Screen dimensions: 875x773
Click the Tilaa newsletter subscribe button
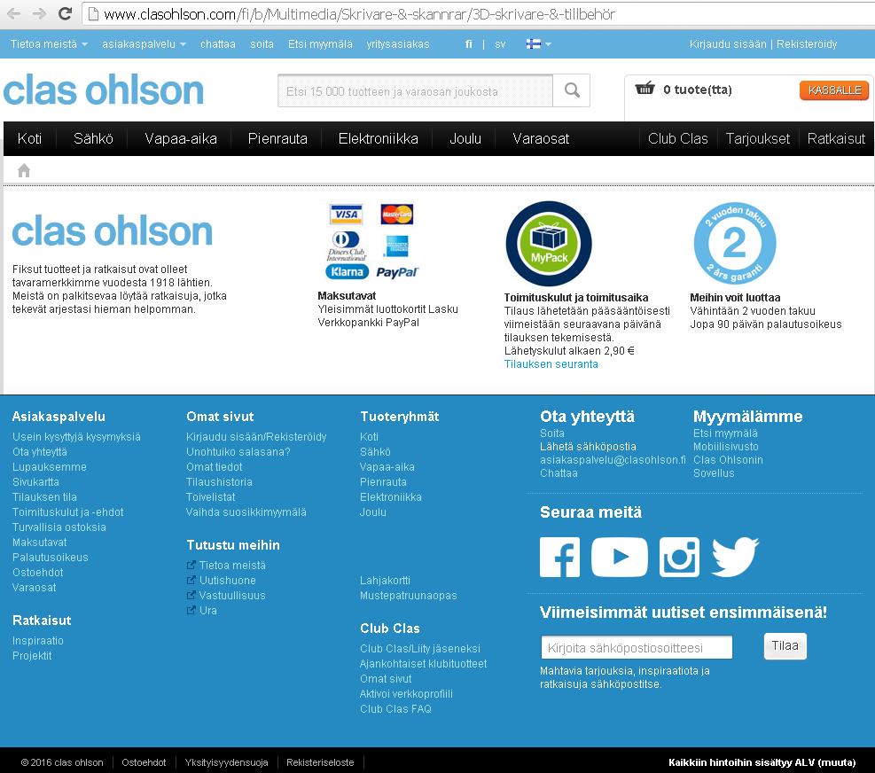point(785,646)
